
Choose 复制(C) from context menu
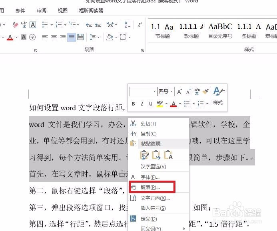click(x=158, y=134)
